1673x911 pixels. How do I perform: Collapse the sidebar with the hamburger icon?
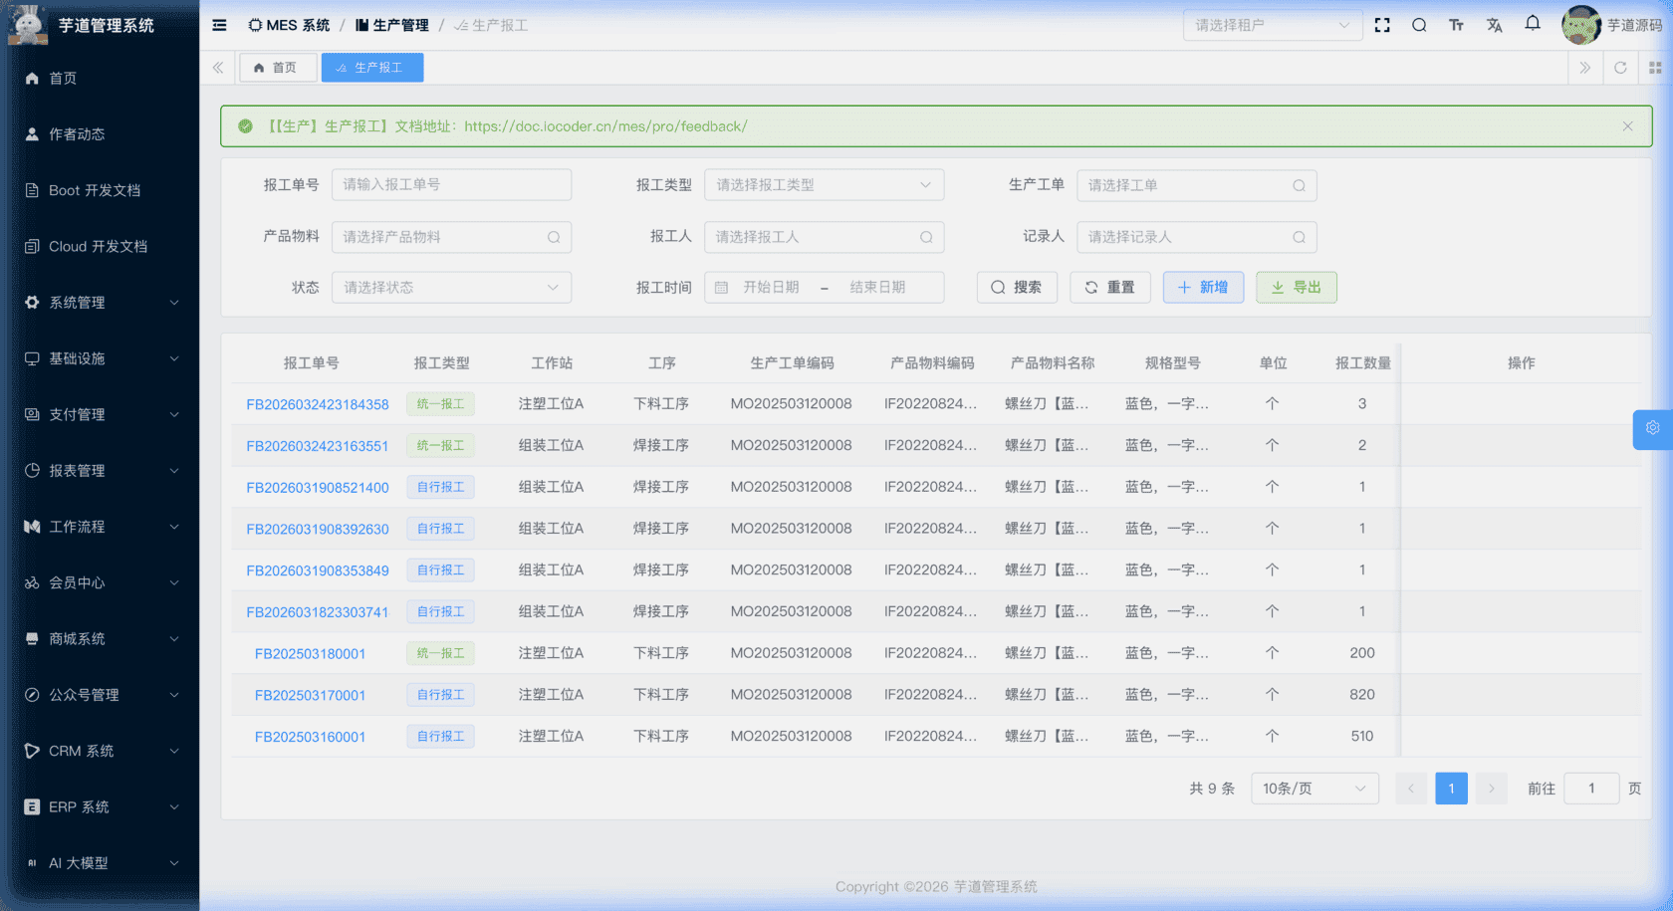pos(219,25)
